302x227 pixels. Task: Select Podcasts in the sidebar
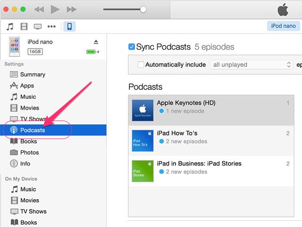[x=53, y=130]
